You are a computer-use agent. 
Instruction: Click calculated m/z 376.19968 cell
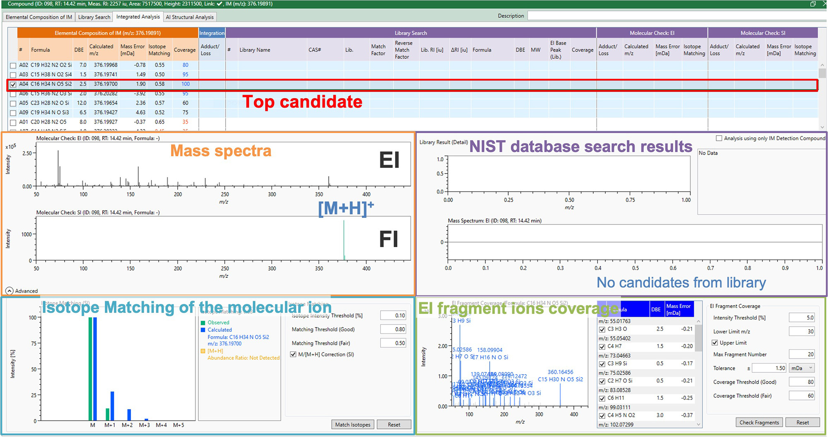[x=106, y=65]
